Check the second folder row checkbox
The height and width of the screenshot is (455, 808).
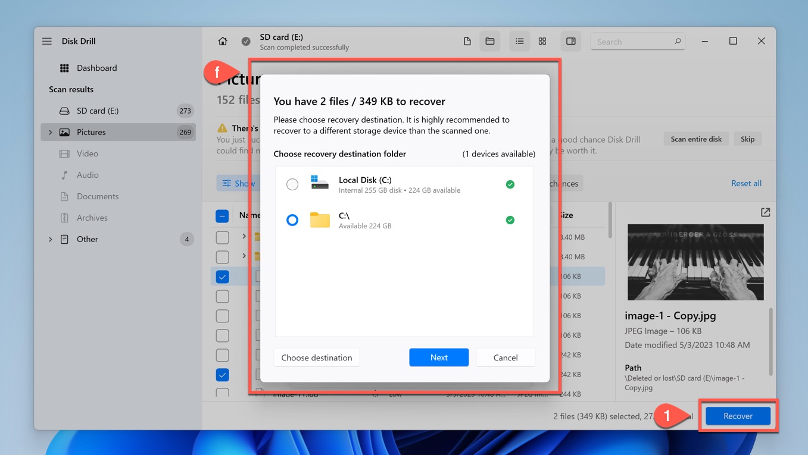click(222, 257)
